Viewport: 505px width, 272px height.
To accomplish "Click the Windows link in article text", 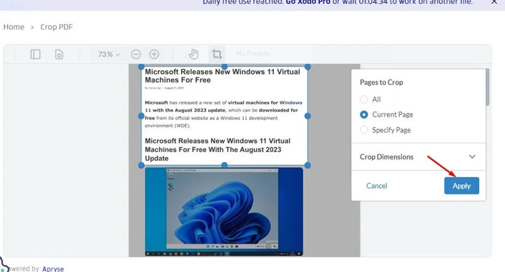I will pos(291,103).
